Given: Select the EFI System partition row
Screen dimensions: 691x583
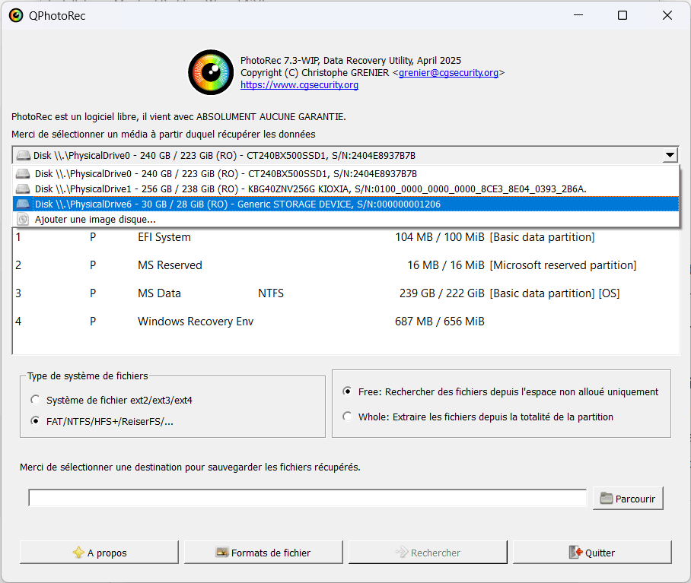Looking at the screenshot, I should tap(346, 237).
